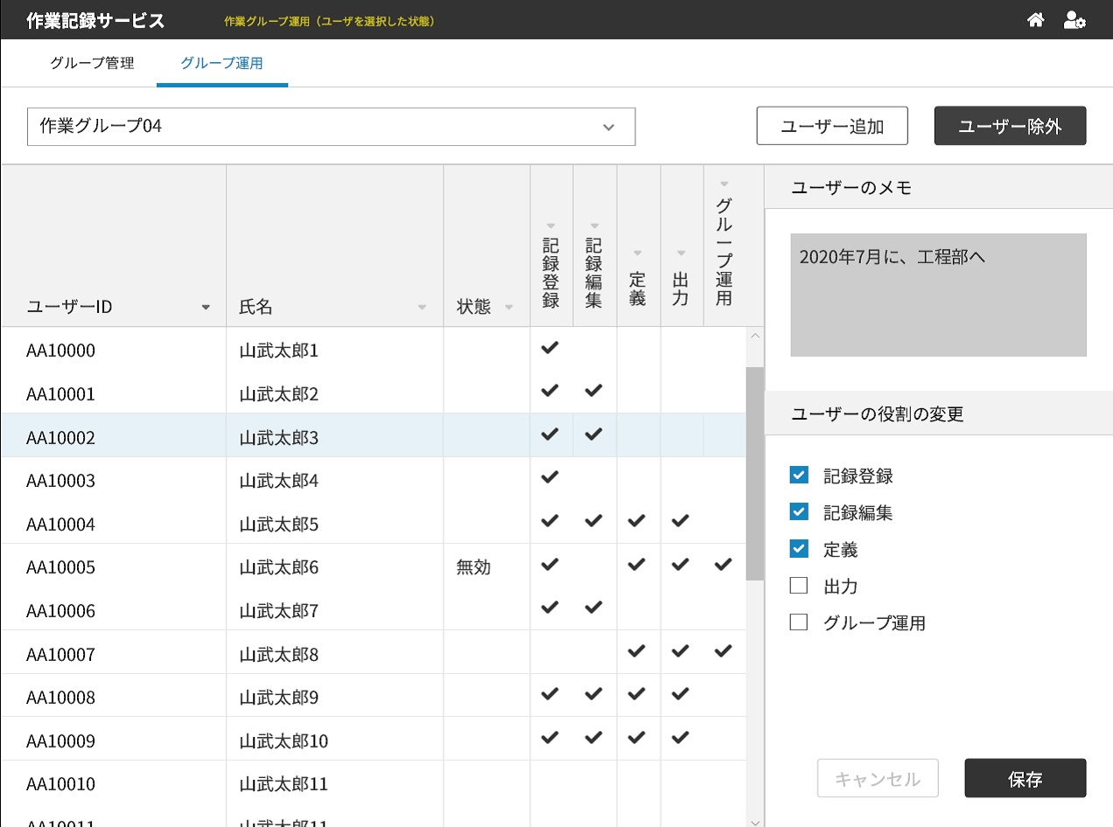Open 状態 column filter arrow
This screenshot has height=827, width=1113.
coord(508,307)
